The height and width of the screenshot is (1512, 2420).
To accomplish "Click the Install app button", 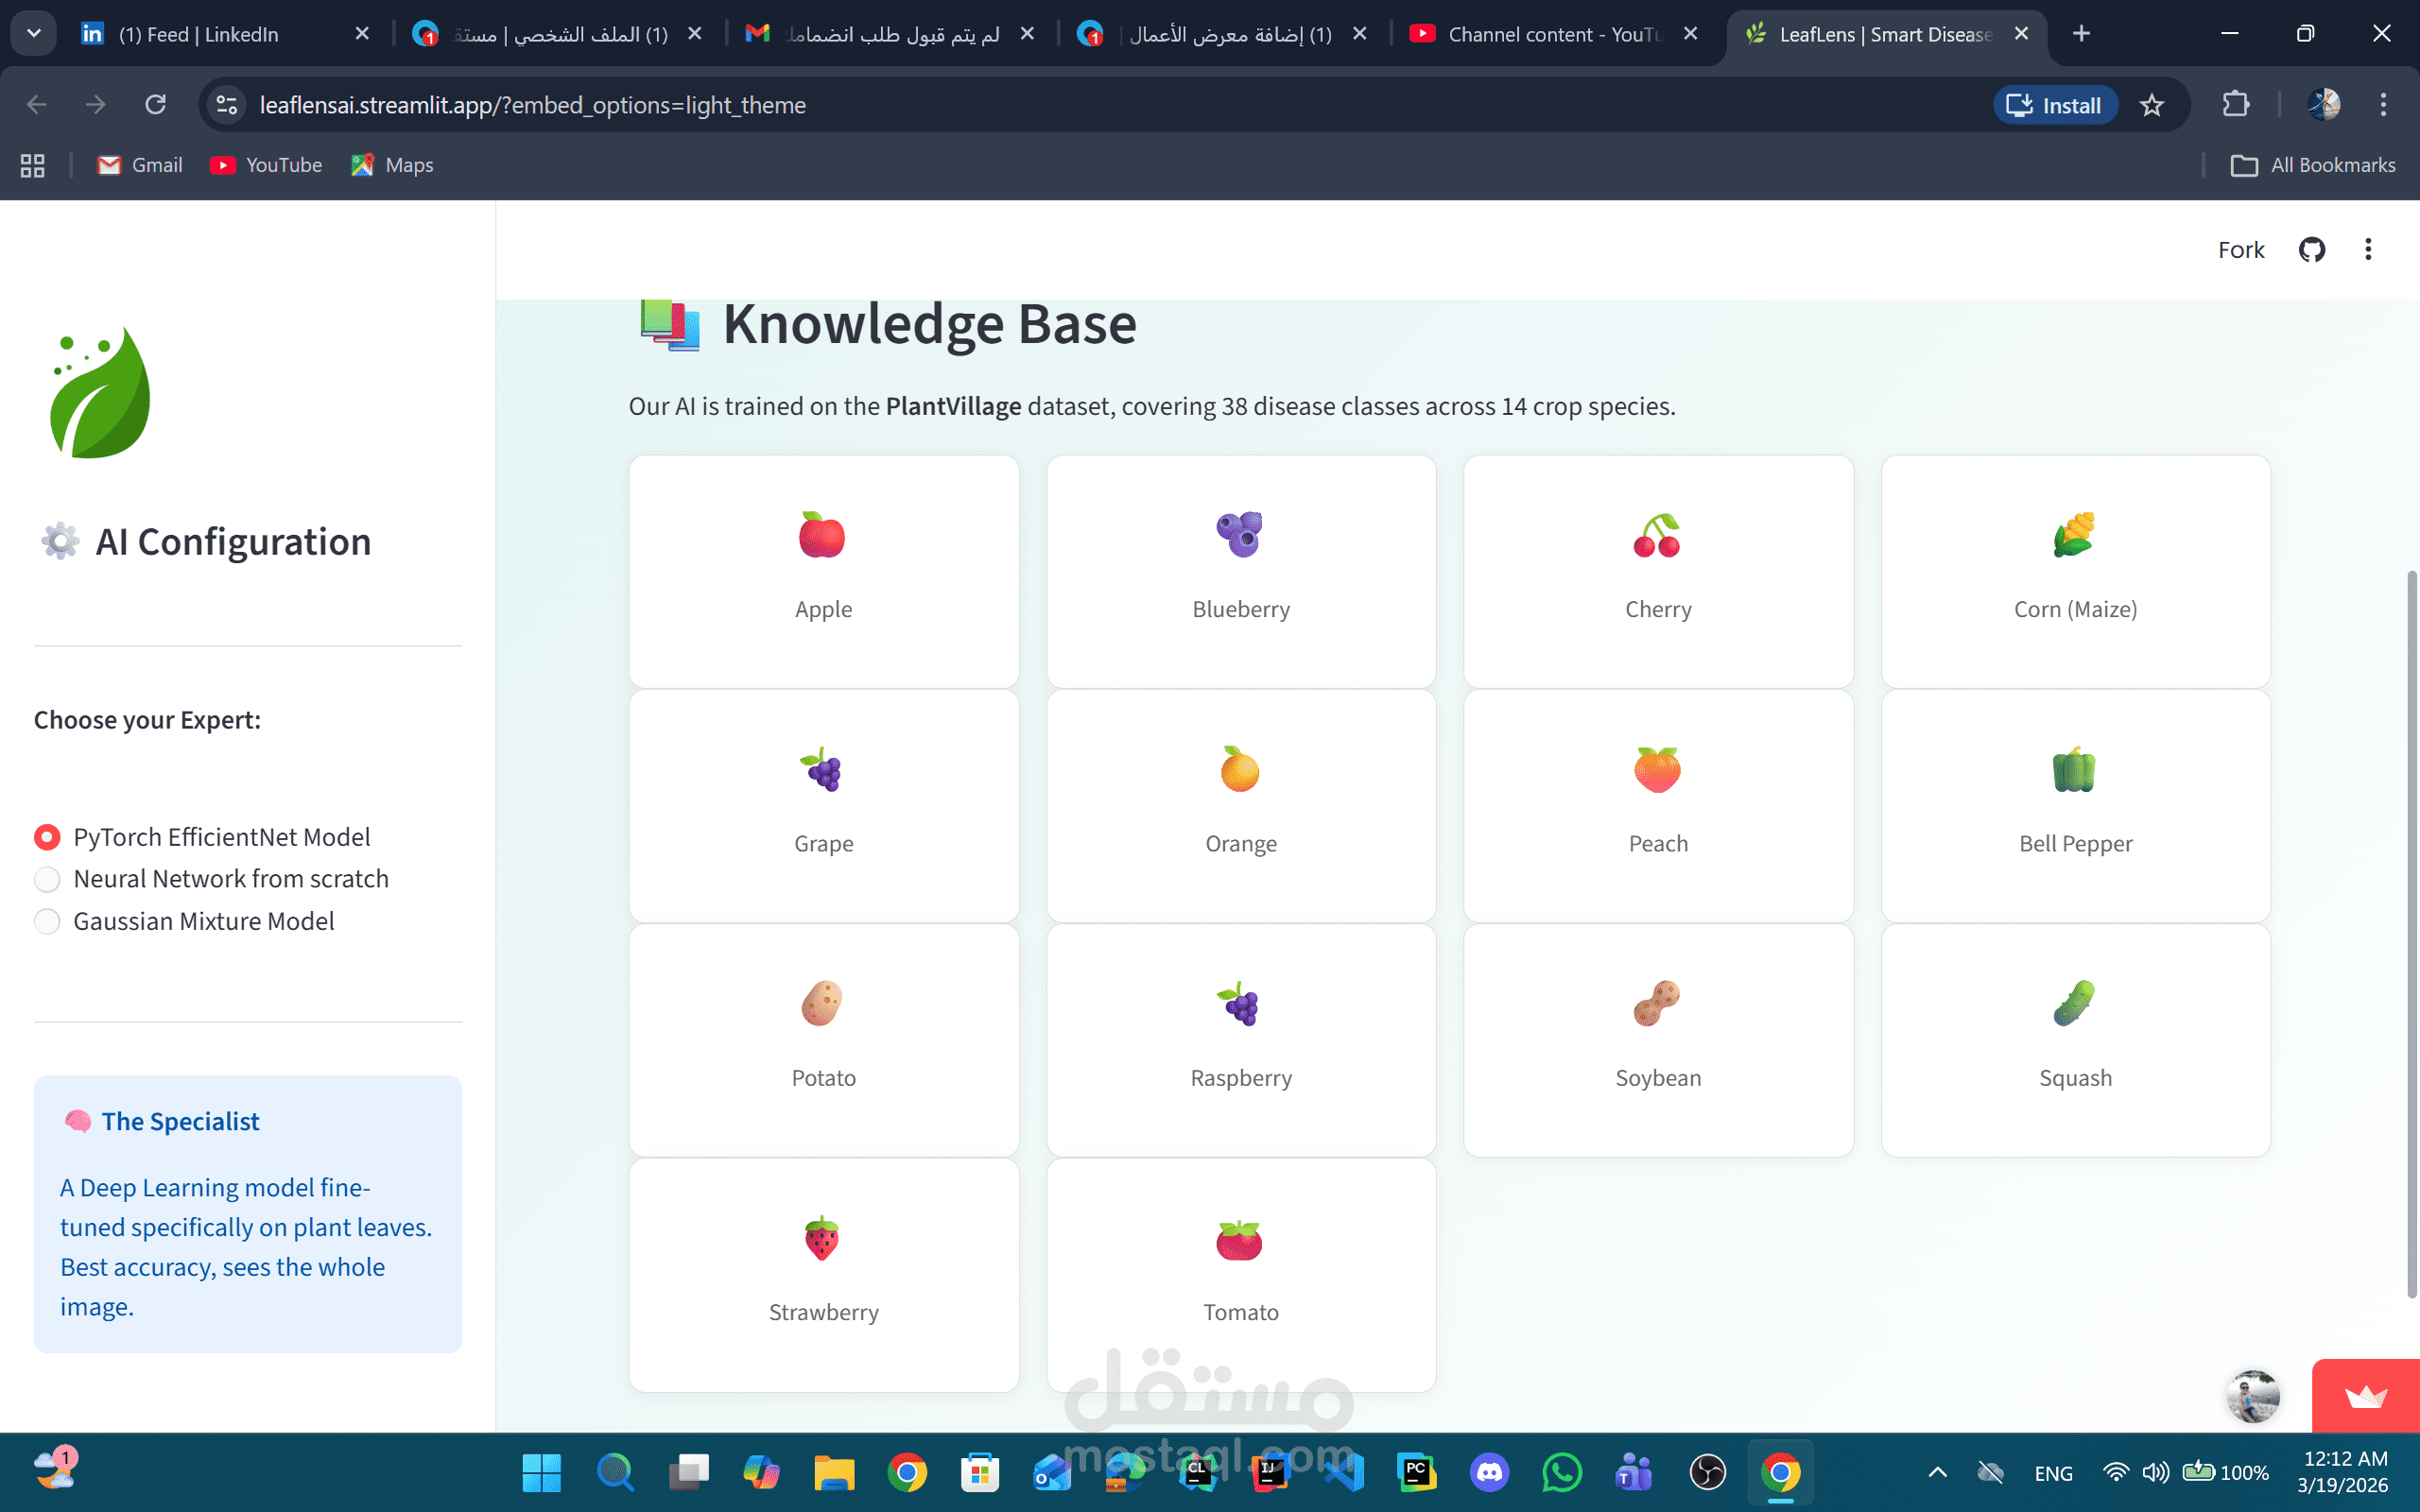I will pos(2055,105).
